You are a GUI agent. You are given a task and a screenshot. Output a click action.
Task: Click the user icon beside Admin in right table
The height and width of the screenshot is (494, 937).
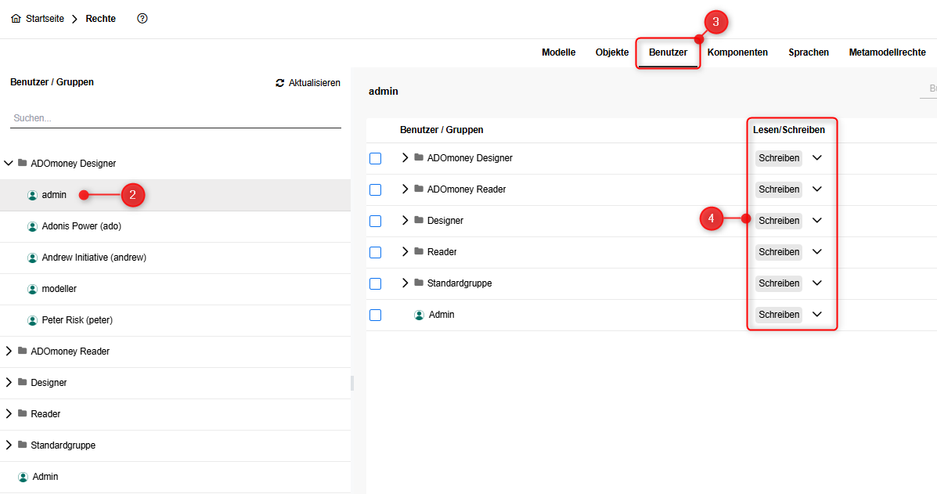coord(420,315)
